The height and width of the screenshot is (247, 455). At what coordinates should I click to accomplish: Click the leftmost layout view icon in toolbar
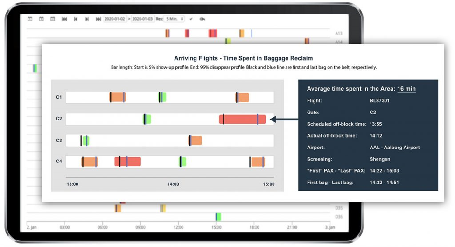(x=30, y=19)
